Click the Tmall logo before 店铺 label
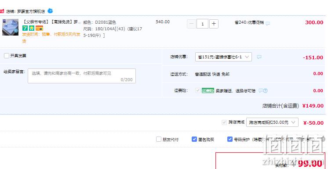Screen dimensions: 328x169 pos(2,11)
